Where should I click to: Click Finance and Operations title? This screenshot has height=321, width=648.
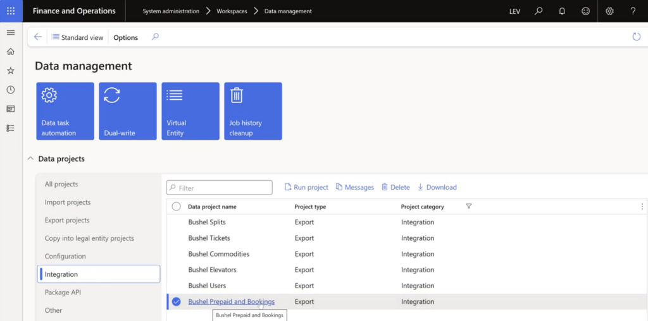point(74,11)
